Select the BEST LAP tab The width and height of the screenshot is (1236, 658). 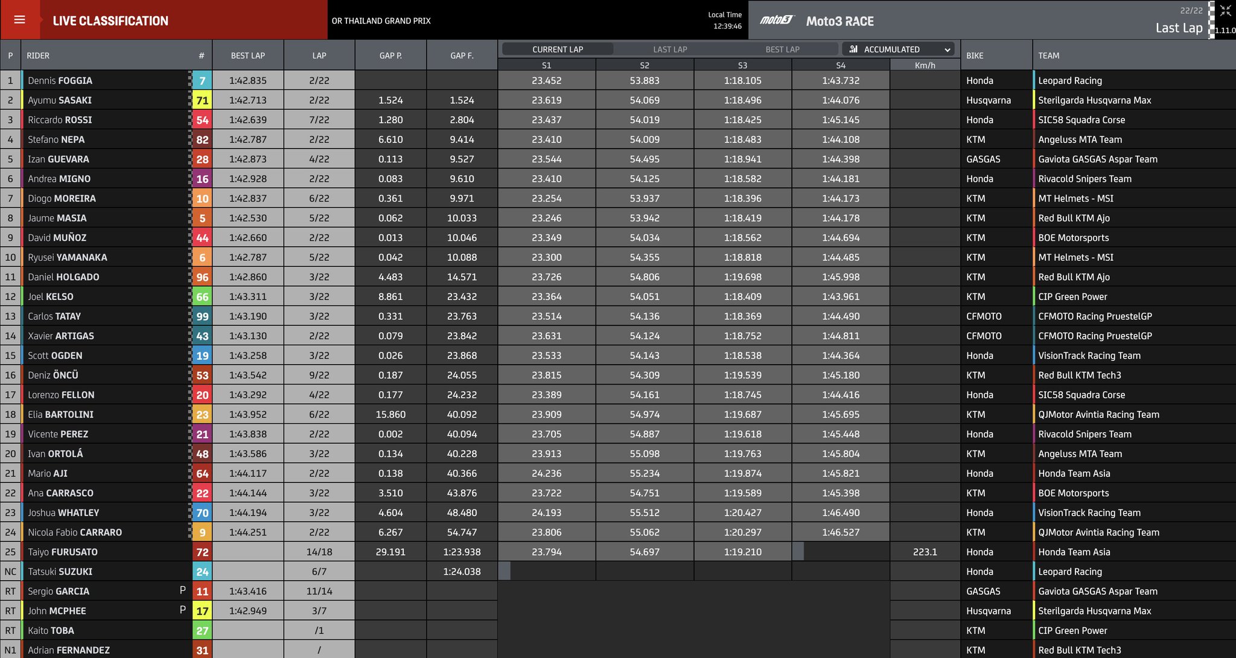pos(782,49)
